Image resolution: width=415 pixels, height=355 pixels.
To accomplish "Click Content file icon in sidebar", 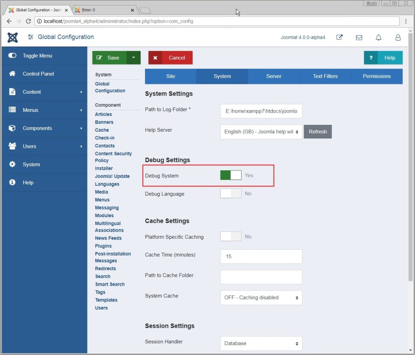I will (12, 92).
